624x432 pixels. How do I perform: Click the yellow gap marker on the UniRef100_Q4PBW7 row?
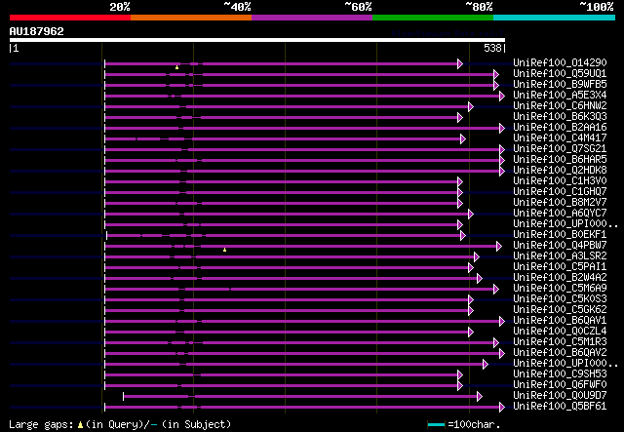(225, 250)
